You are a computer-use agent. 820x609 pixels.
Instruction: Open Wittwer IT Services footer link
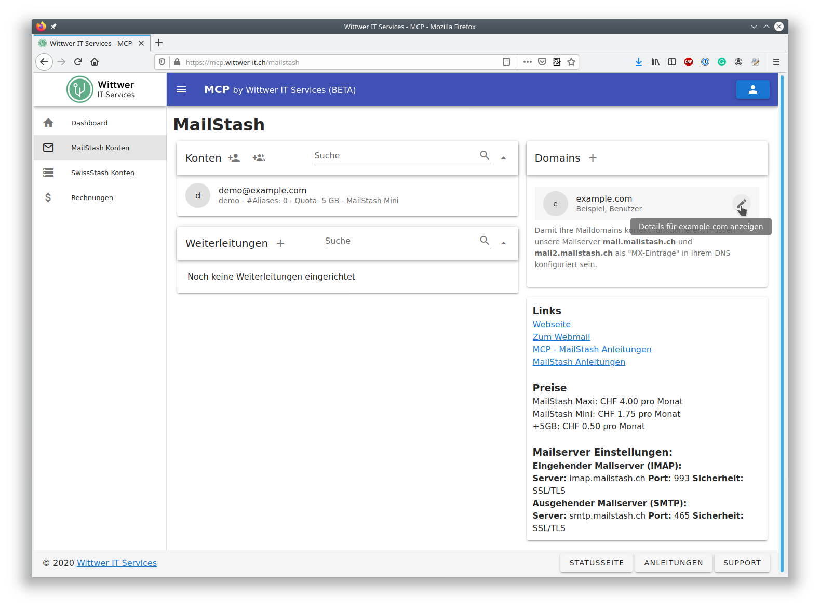(x=117, y=563)
